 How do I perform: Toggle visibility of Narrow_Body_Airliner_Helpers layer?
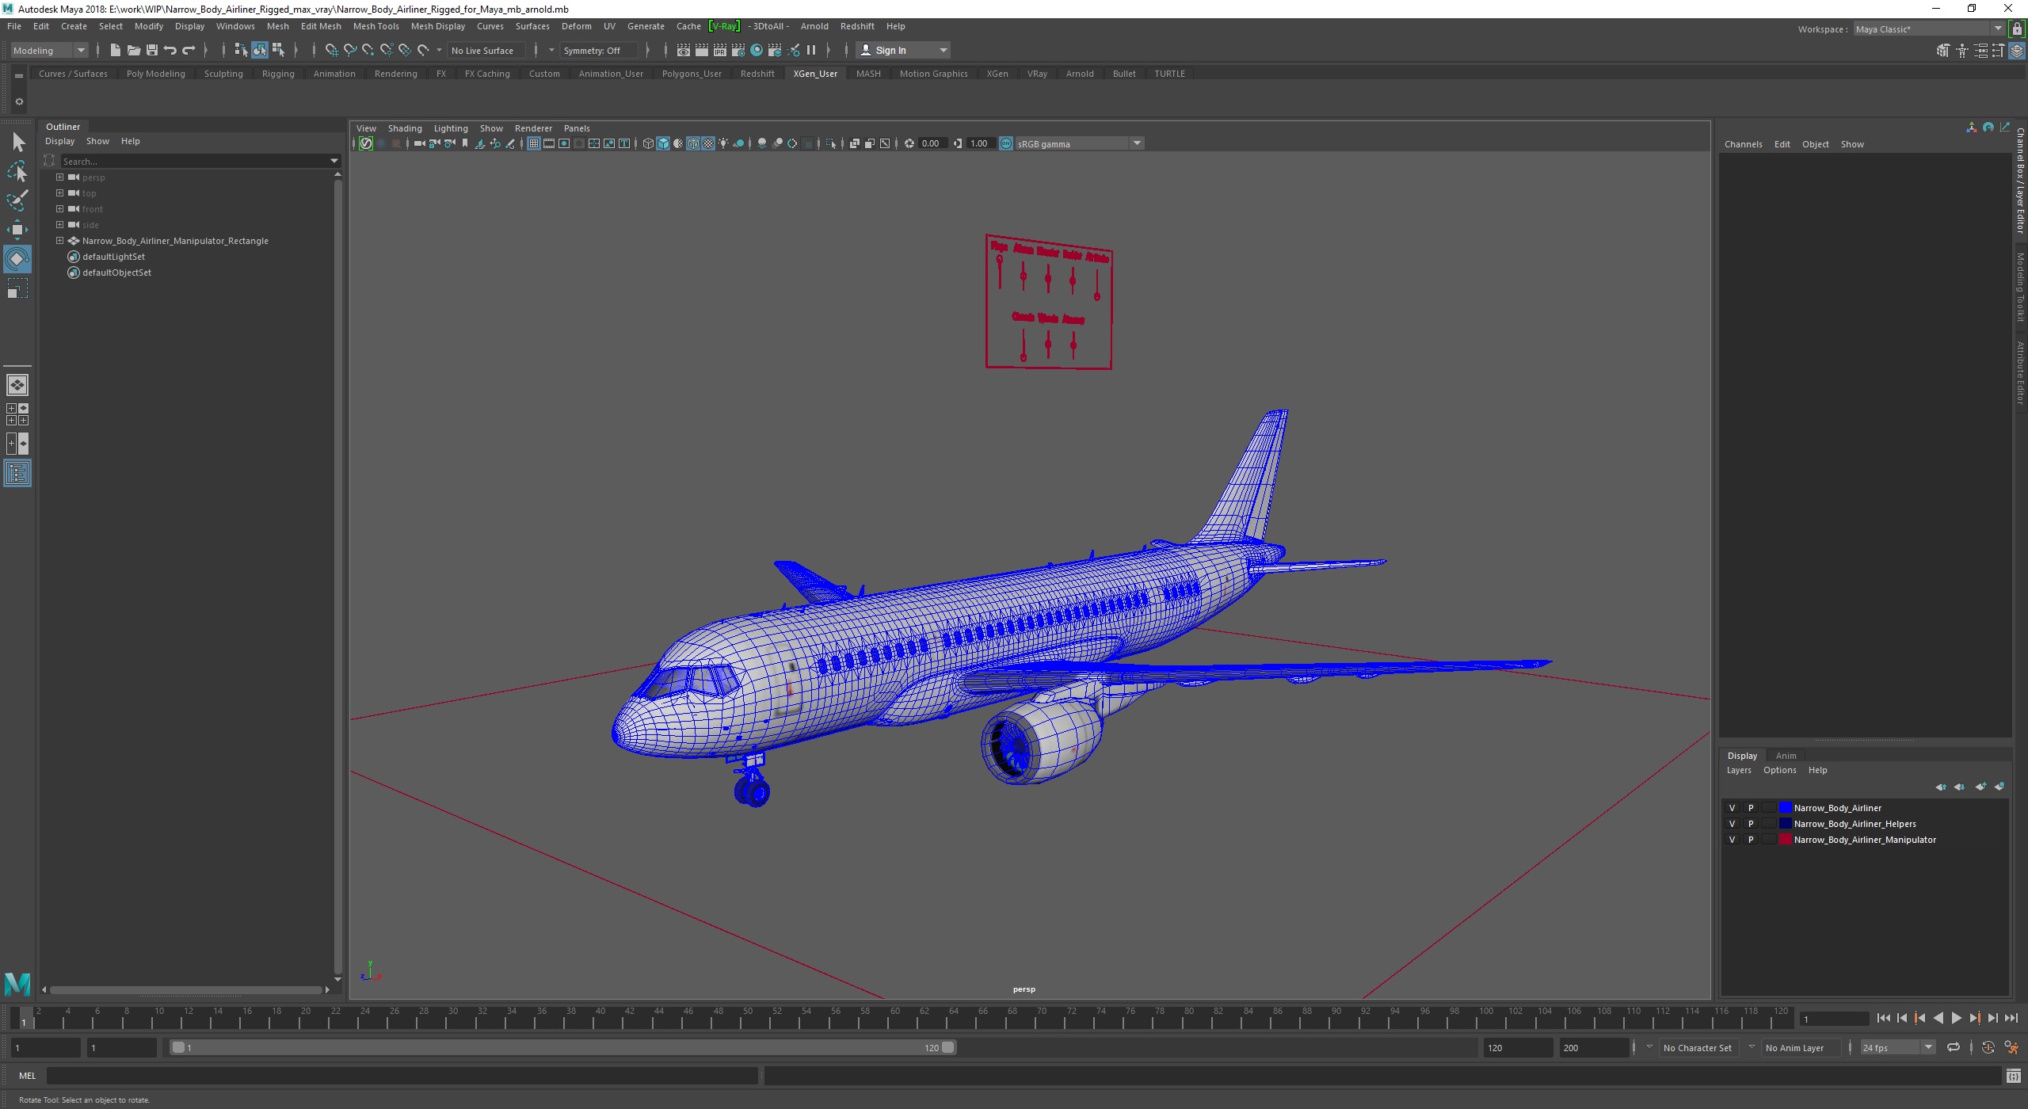point(1732,824)
